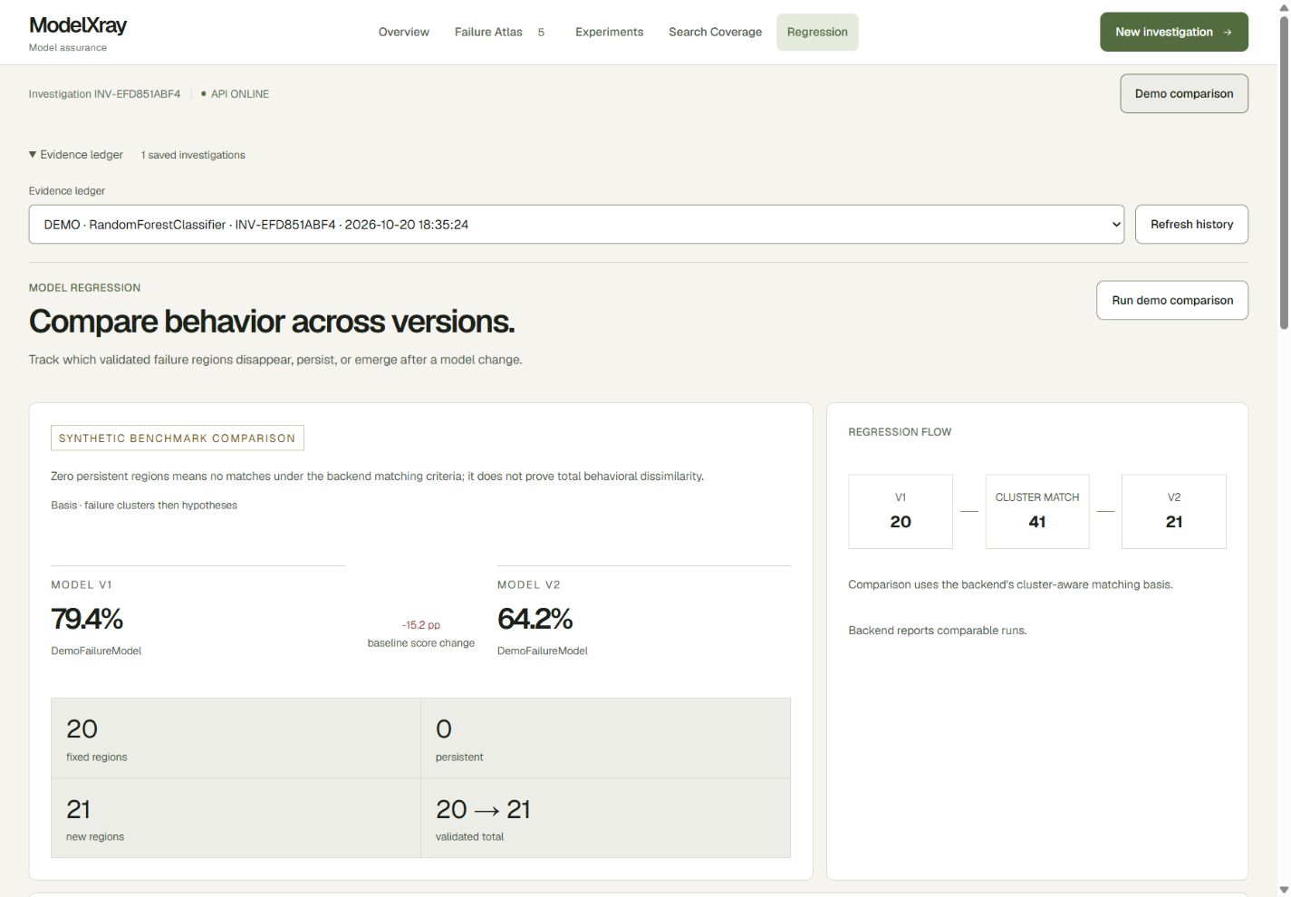Click the REGRESSION FLOW panel title

[x=900, y=432]
